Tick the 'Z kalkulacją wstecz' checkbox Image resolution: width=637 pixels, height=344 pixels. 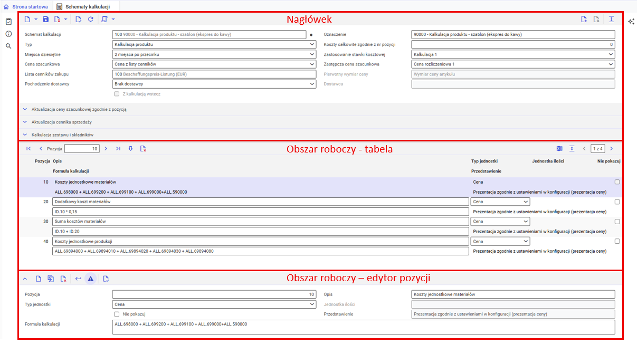click(x=117, y=94)
